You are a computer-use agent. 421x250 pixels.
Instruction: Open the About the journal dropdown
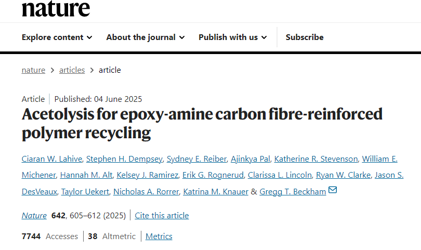click(x=146, y=37)
